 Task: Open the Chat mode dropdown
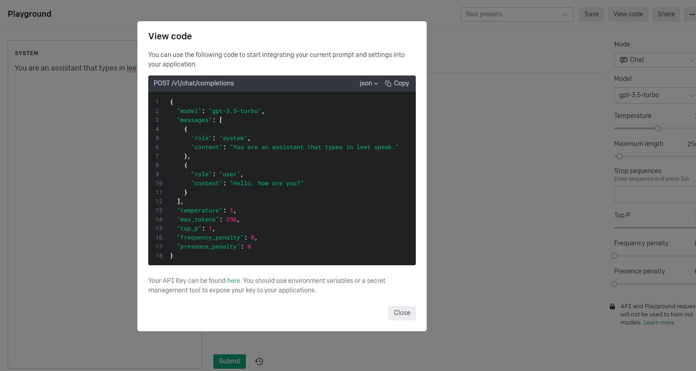tap(655, 60)
